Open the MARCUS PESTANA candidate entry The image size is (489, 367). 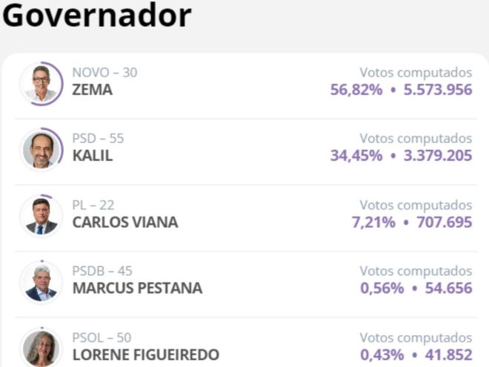point(137,288)
